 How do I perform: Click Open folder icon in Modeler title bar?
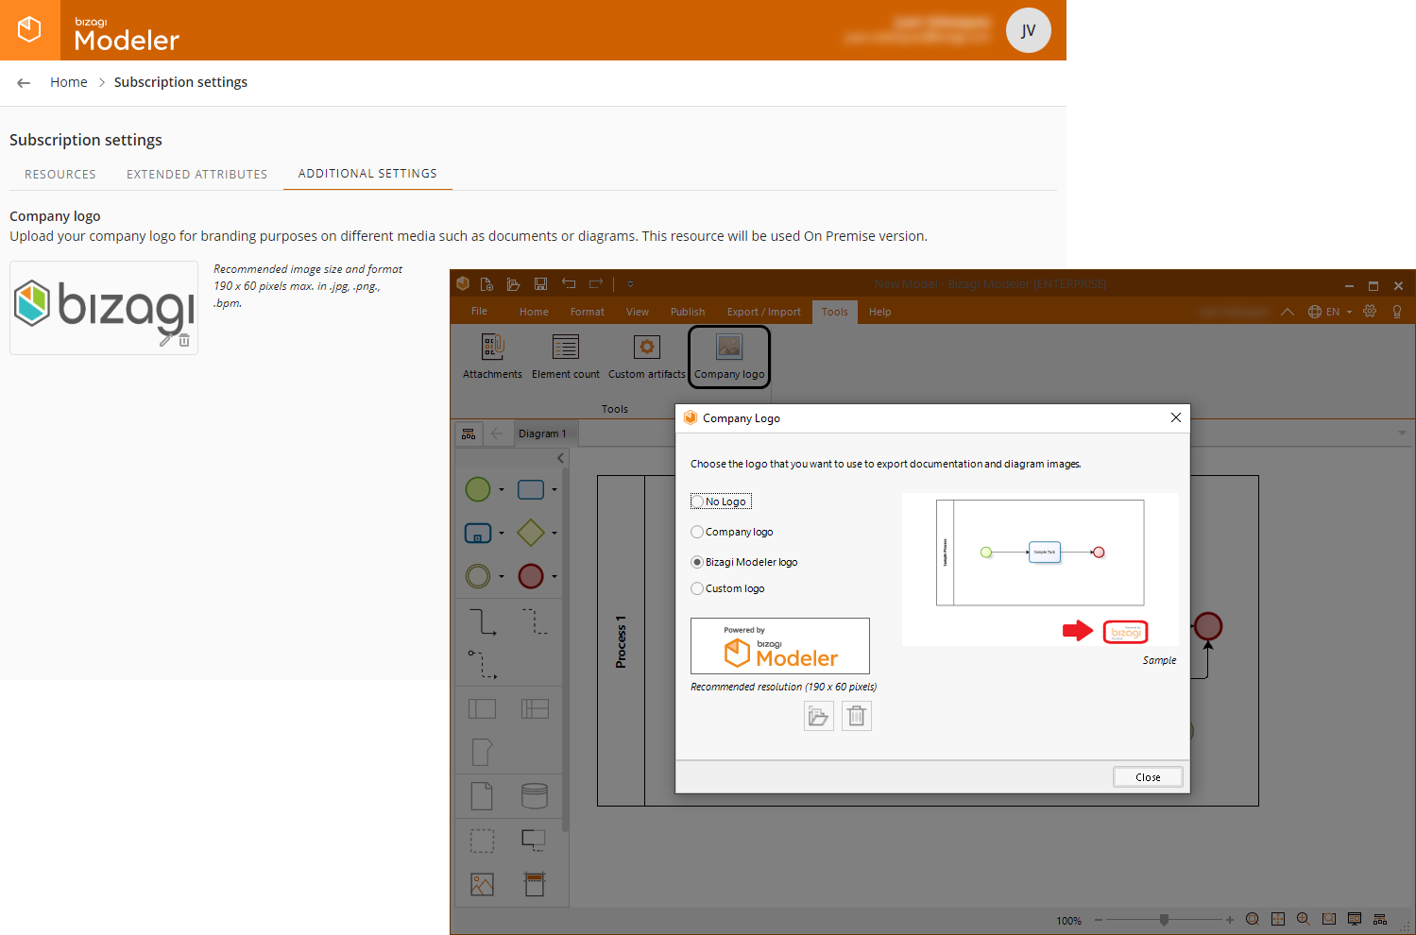(x=514, y=283)
